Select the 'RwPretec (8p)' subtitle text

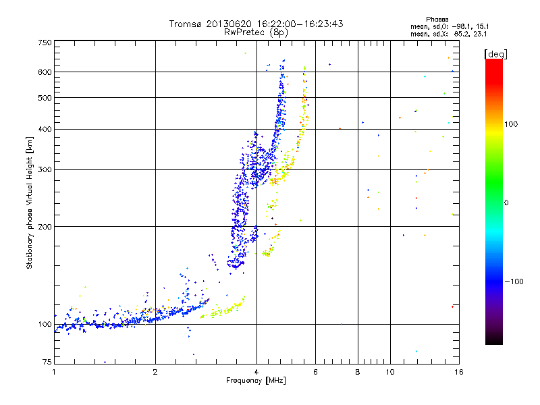[256, 32]
